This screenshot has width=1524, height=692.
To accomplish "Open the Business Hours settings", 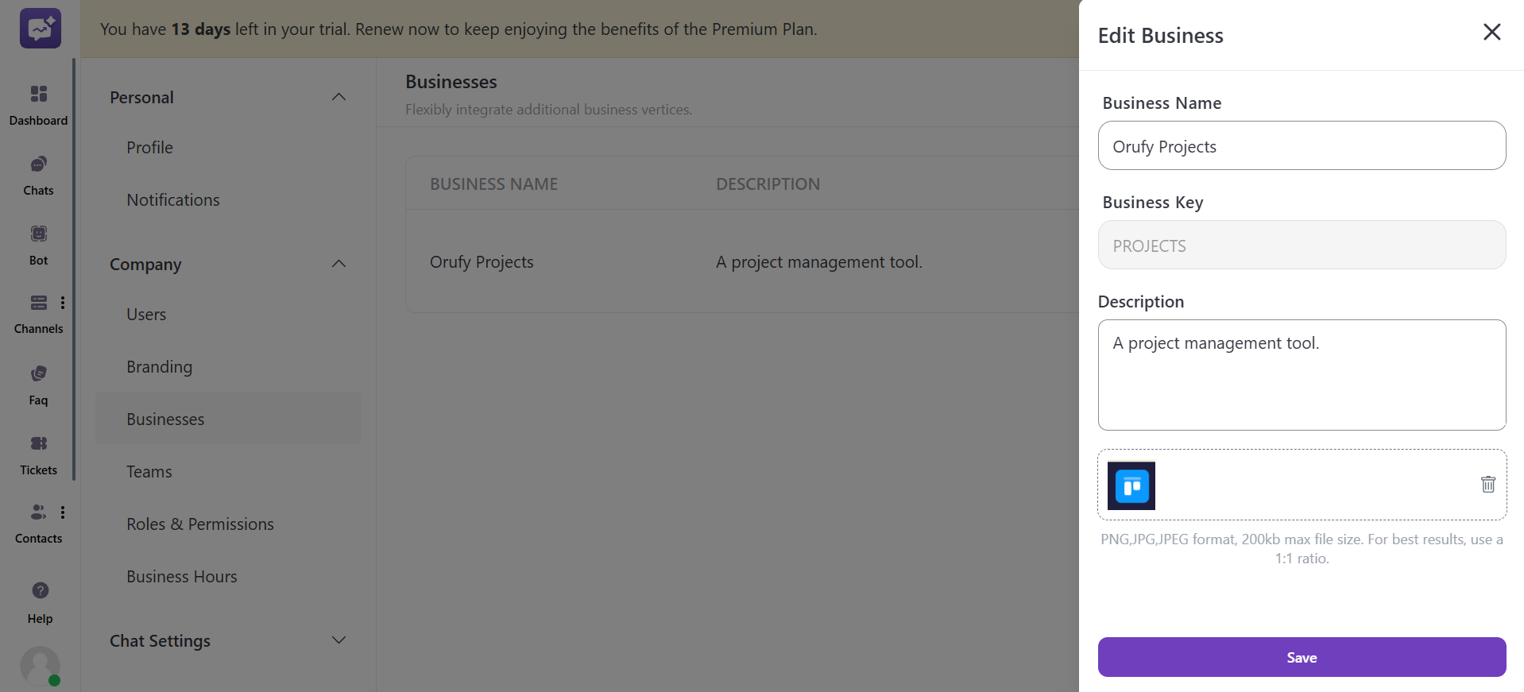I will click(x=181, y=577).
